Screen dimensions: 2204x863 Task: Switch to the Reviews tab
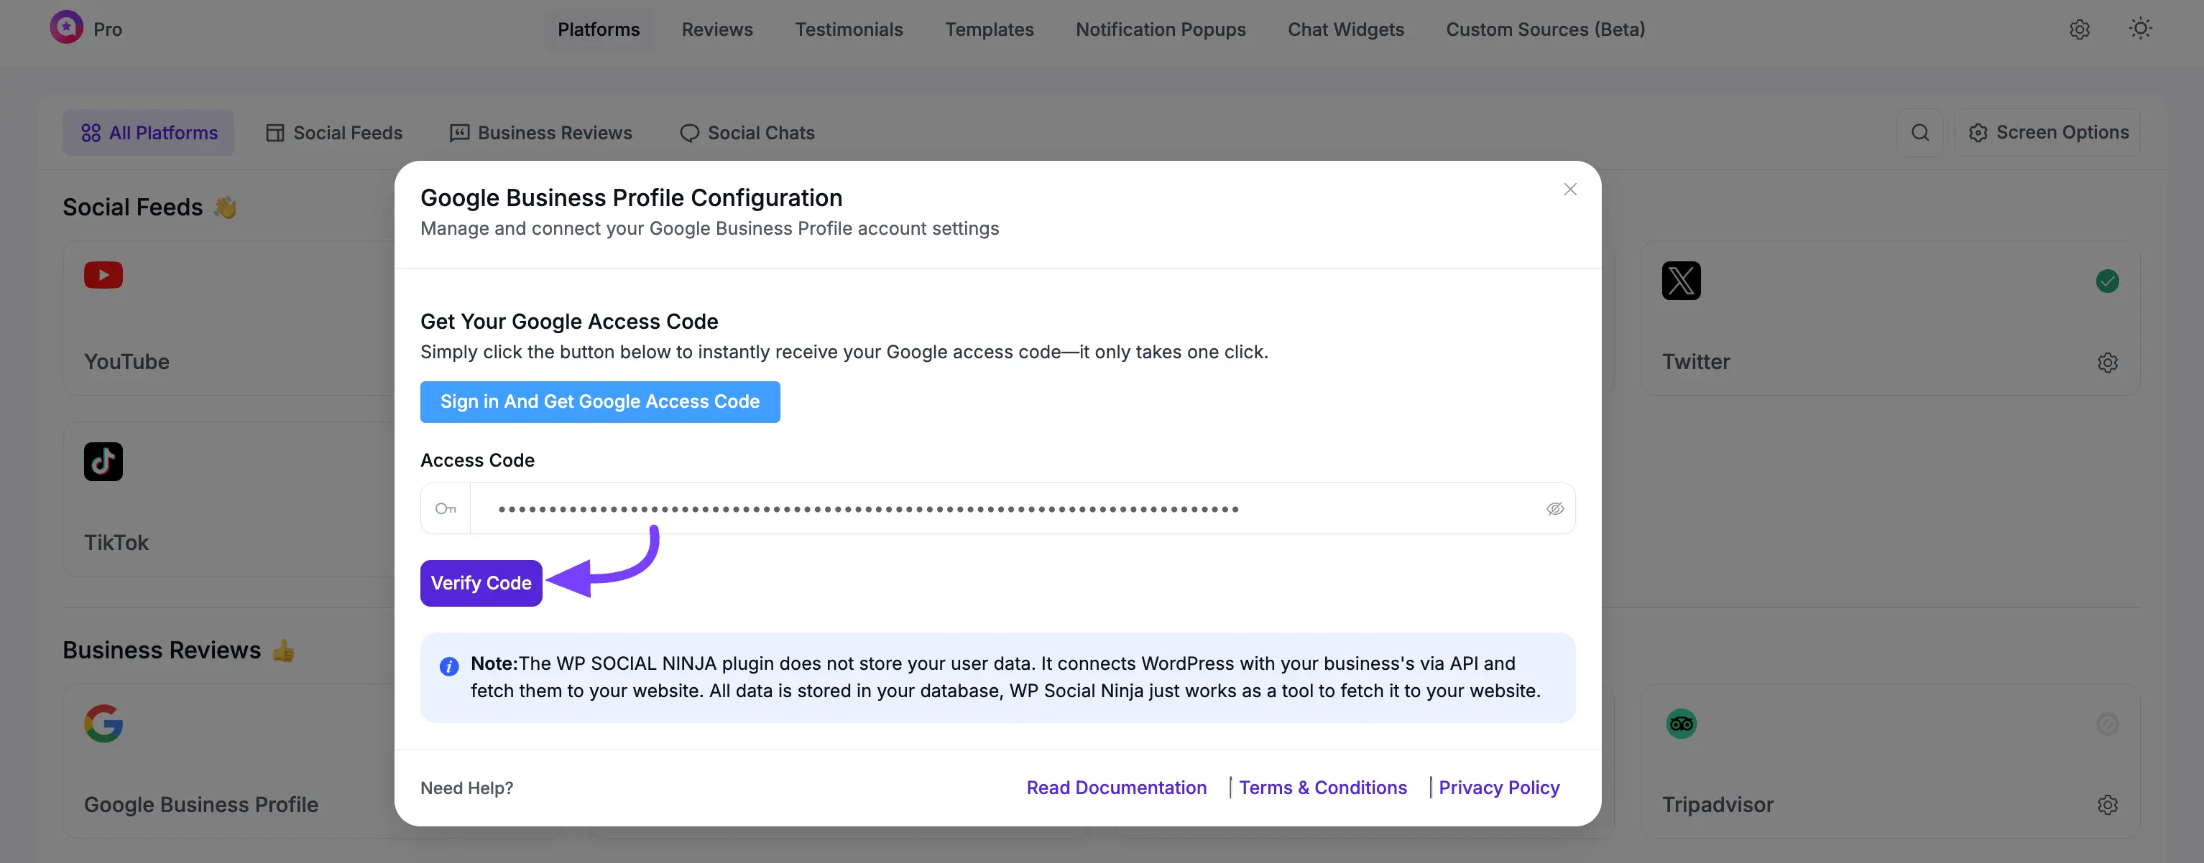717,29
